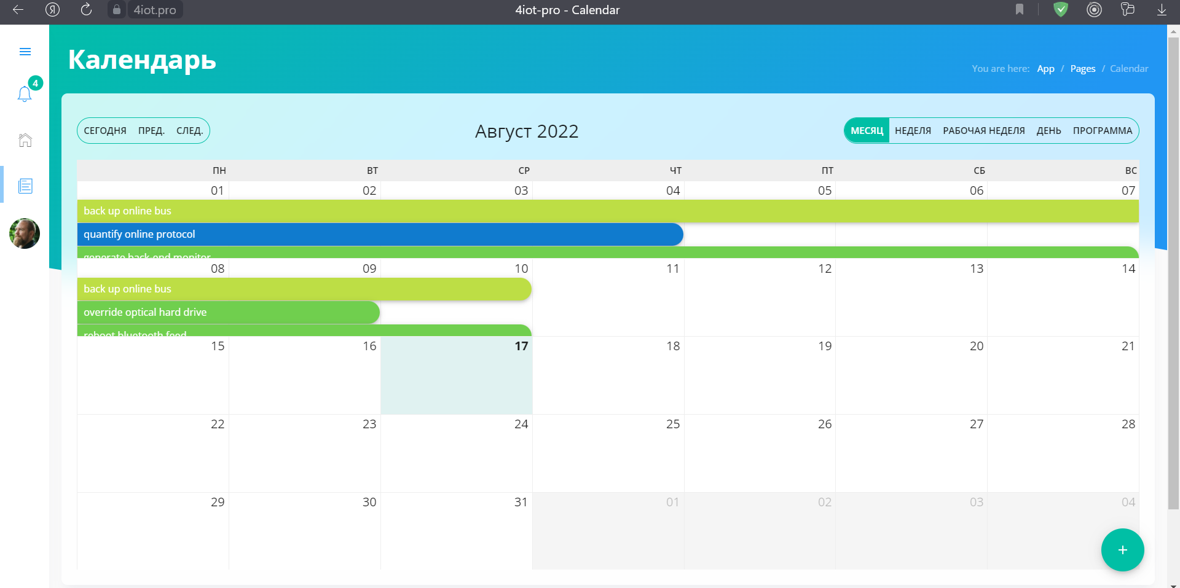Image resolution: width=1180 pixels, height=588 pixels.
Task: Switch to the Неделя view tab
Action: tap(913, 131)
